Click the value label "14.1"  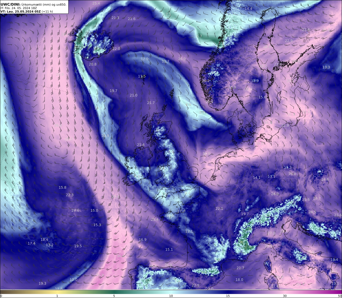tap(257, 178)
